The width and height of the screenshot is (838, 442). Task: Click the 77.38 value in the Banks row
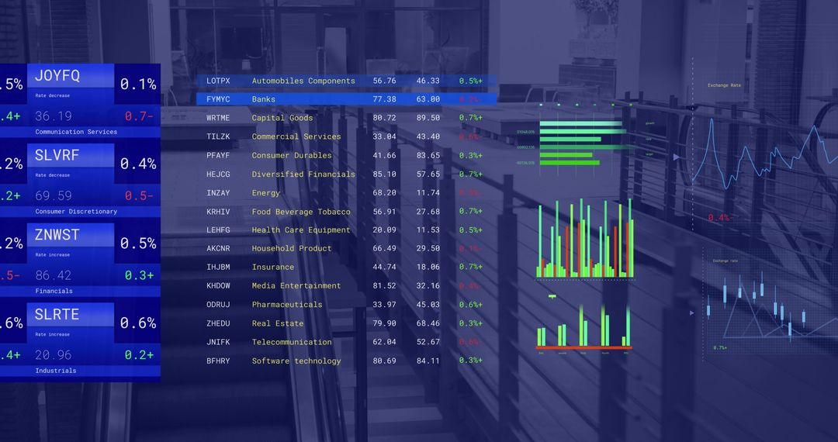click(384, 99)
